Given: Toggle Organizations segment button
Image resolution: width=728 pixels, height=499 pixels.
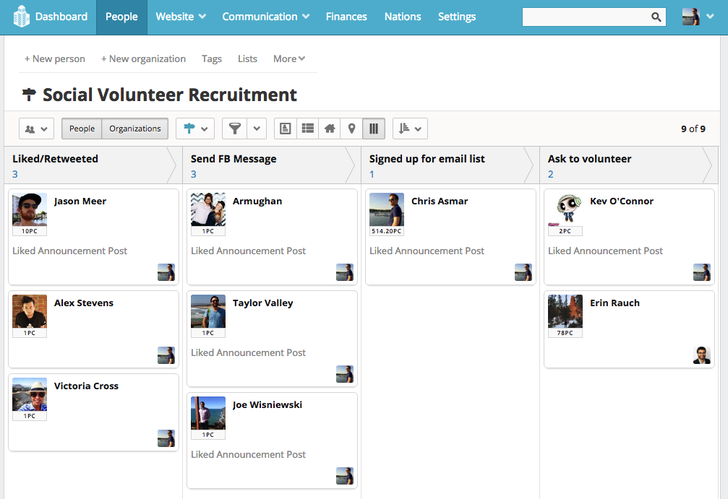Looking at the screenshot, I should point(135,129).
